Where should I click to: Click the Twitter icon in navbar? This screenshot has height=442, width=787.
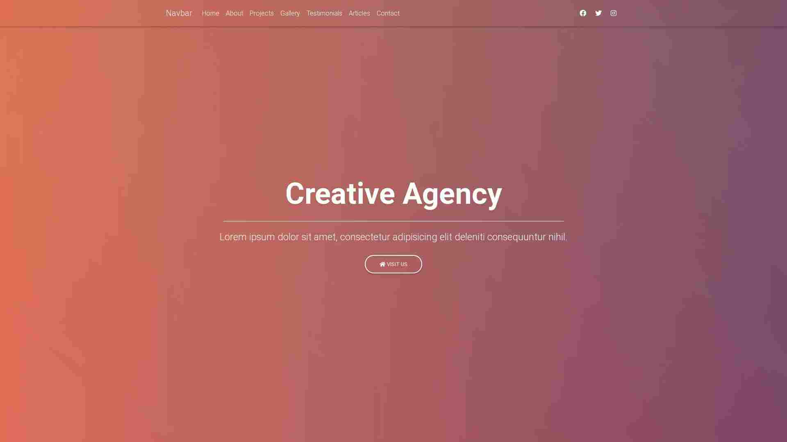click(x=598, y=13)
